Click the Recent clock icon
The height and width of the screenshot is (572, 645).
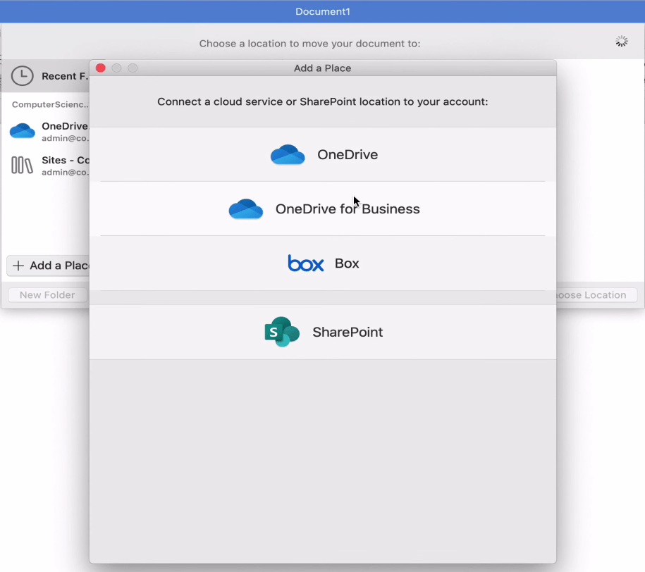23,76
